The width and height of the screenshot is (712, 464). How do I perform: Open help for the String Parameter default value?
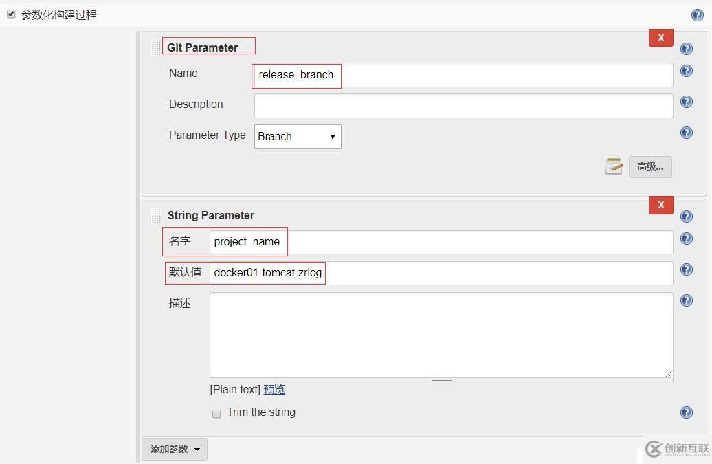(686, 269)
